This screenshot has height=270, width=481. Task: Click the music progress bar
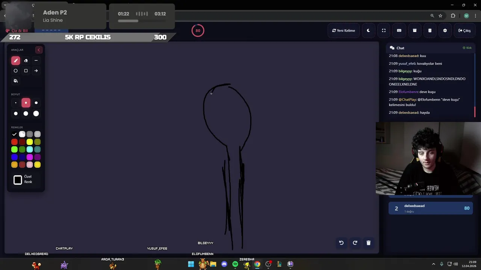(142, 21)
